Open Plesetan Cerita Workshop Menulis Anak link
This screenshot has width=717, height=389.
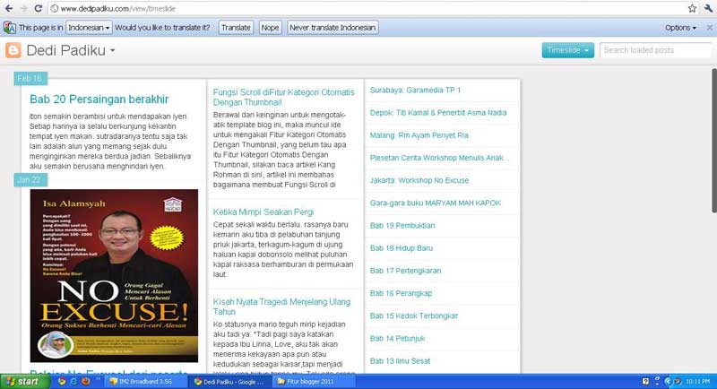(439, 158)
